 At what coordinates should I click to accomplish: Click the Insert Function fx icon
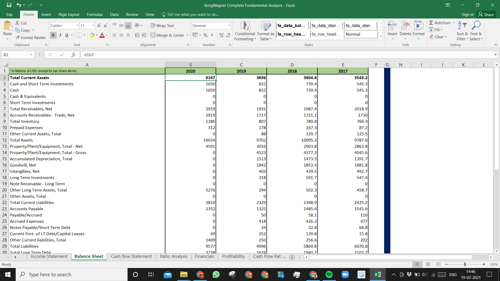(73, 55)
